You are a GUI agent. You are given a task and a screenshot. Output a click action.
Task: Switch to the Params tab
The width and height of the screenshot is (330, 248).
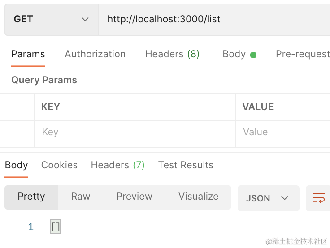click(28, 54)
